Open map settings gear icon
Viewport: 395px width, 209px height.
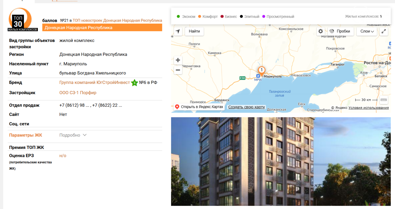(321, 31)
